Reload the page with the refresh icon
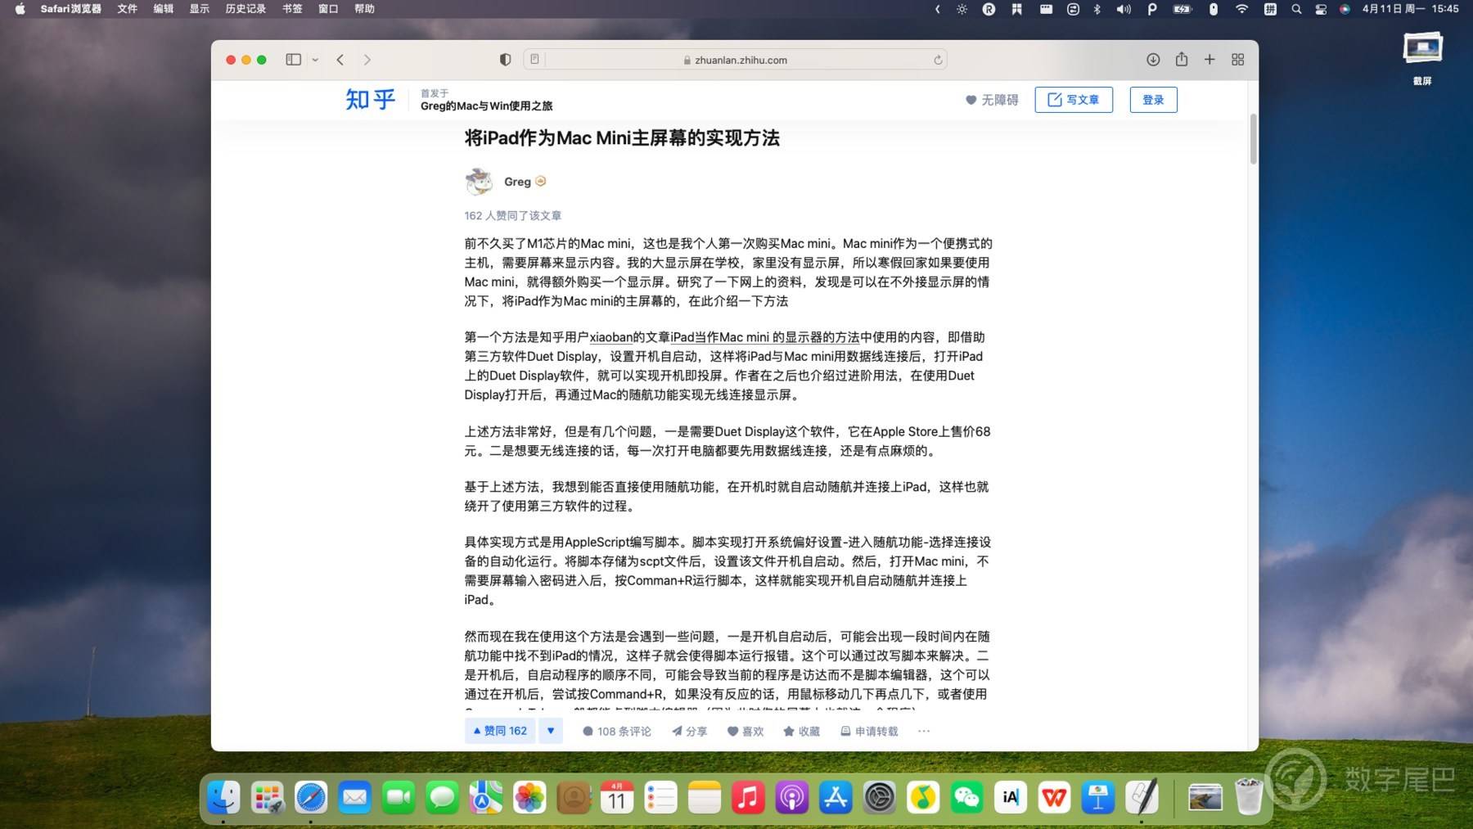1473x829 pixels. pyautogui.click(x=938, y=60)
